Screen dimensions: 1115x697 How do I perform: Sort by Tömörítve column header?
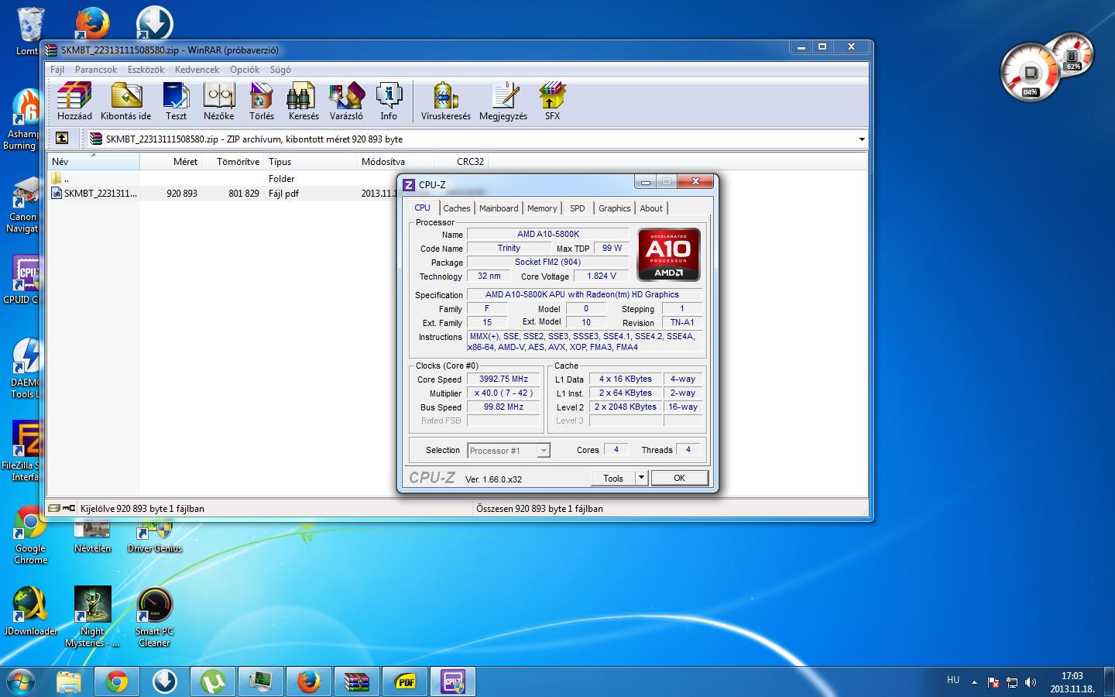(233, 161)
